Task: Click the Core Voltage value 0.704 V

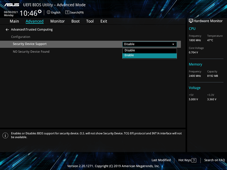Action: 193,52
